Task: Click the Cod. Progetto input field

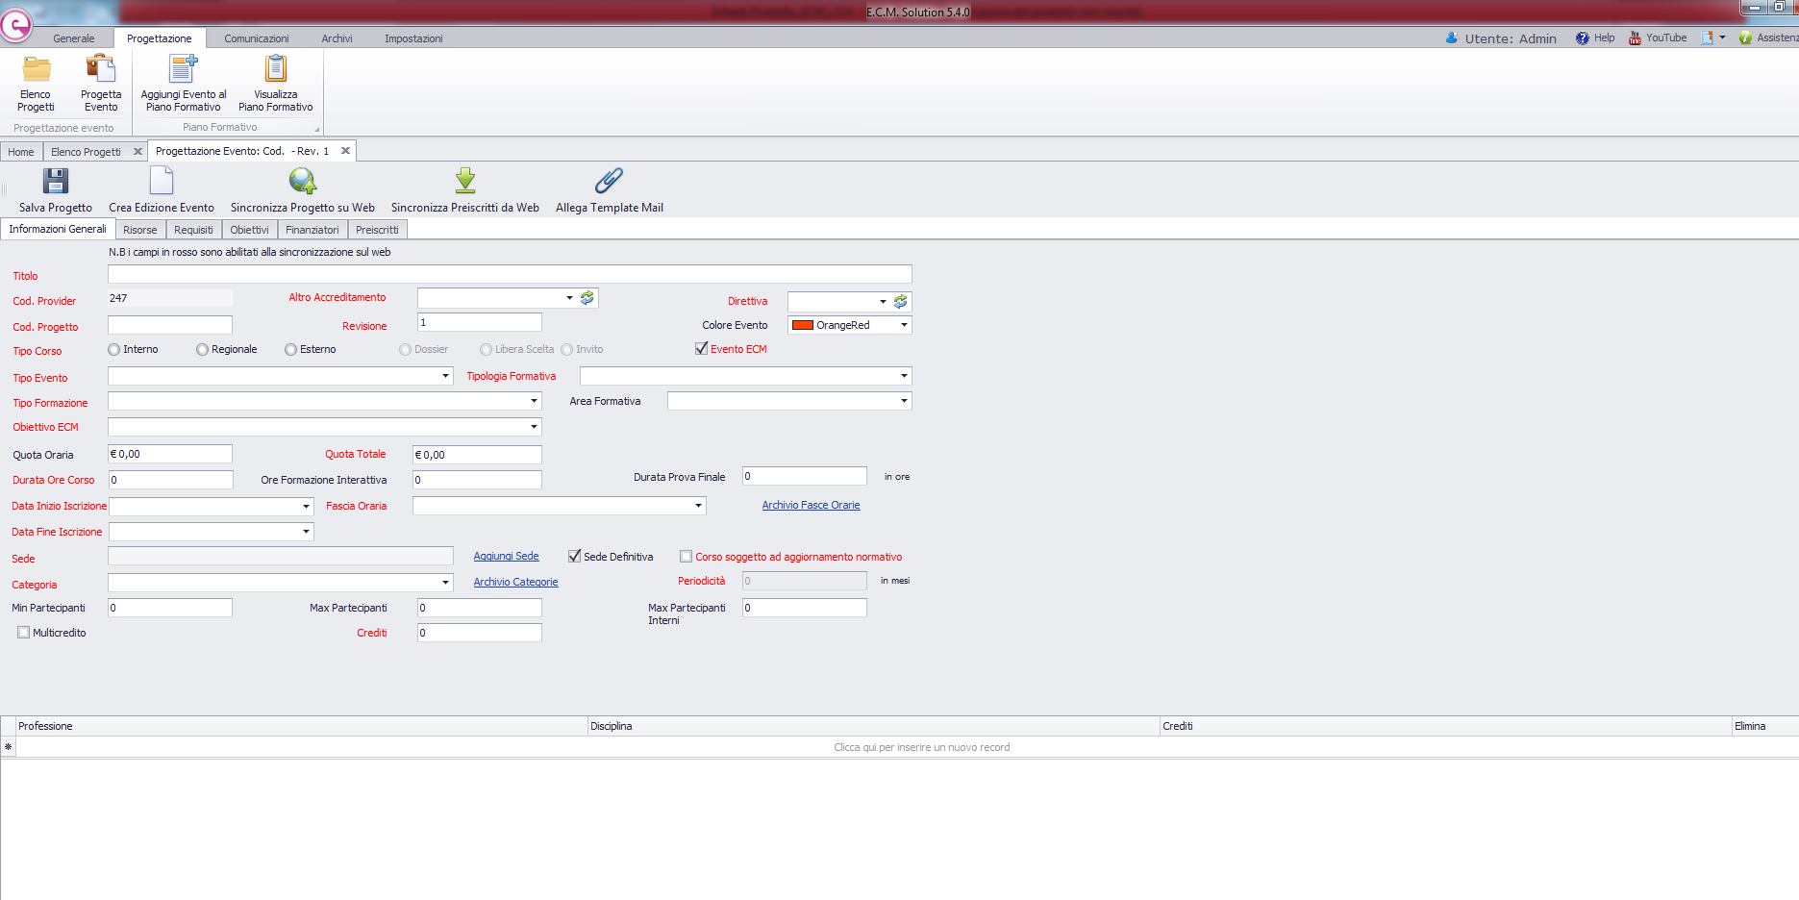Action: click(x=170, y=325)
